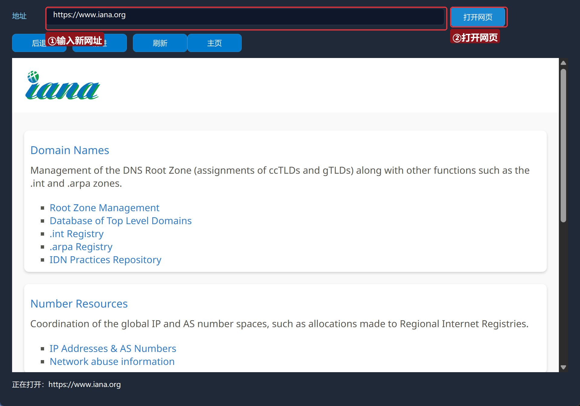This screenshot has width=580, height=406.
Task: Open the .int Registry link
Action: click(x=76, y=234)
